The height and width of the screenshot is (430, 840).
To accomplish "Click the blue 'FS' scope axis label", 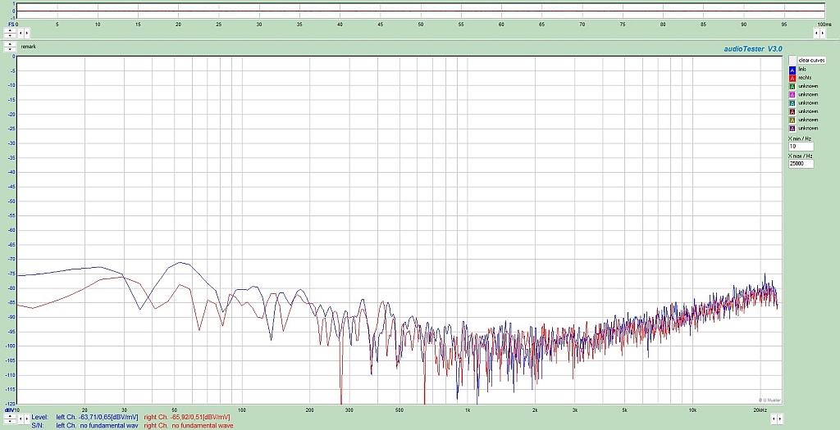I will click(x=11, y=25).
